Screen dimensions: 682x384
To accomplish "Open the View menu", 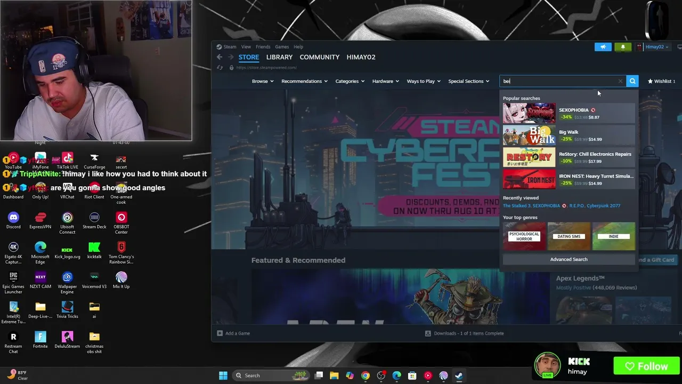I will [246, 47].
